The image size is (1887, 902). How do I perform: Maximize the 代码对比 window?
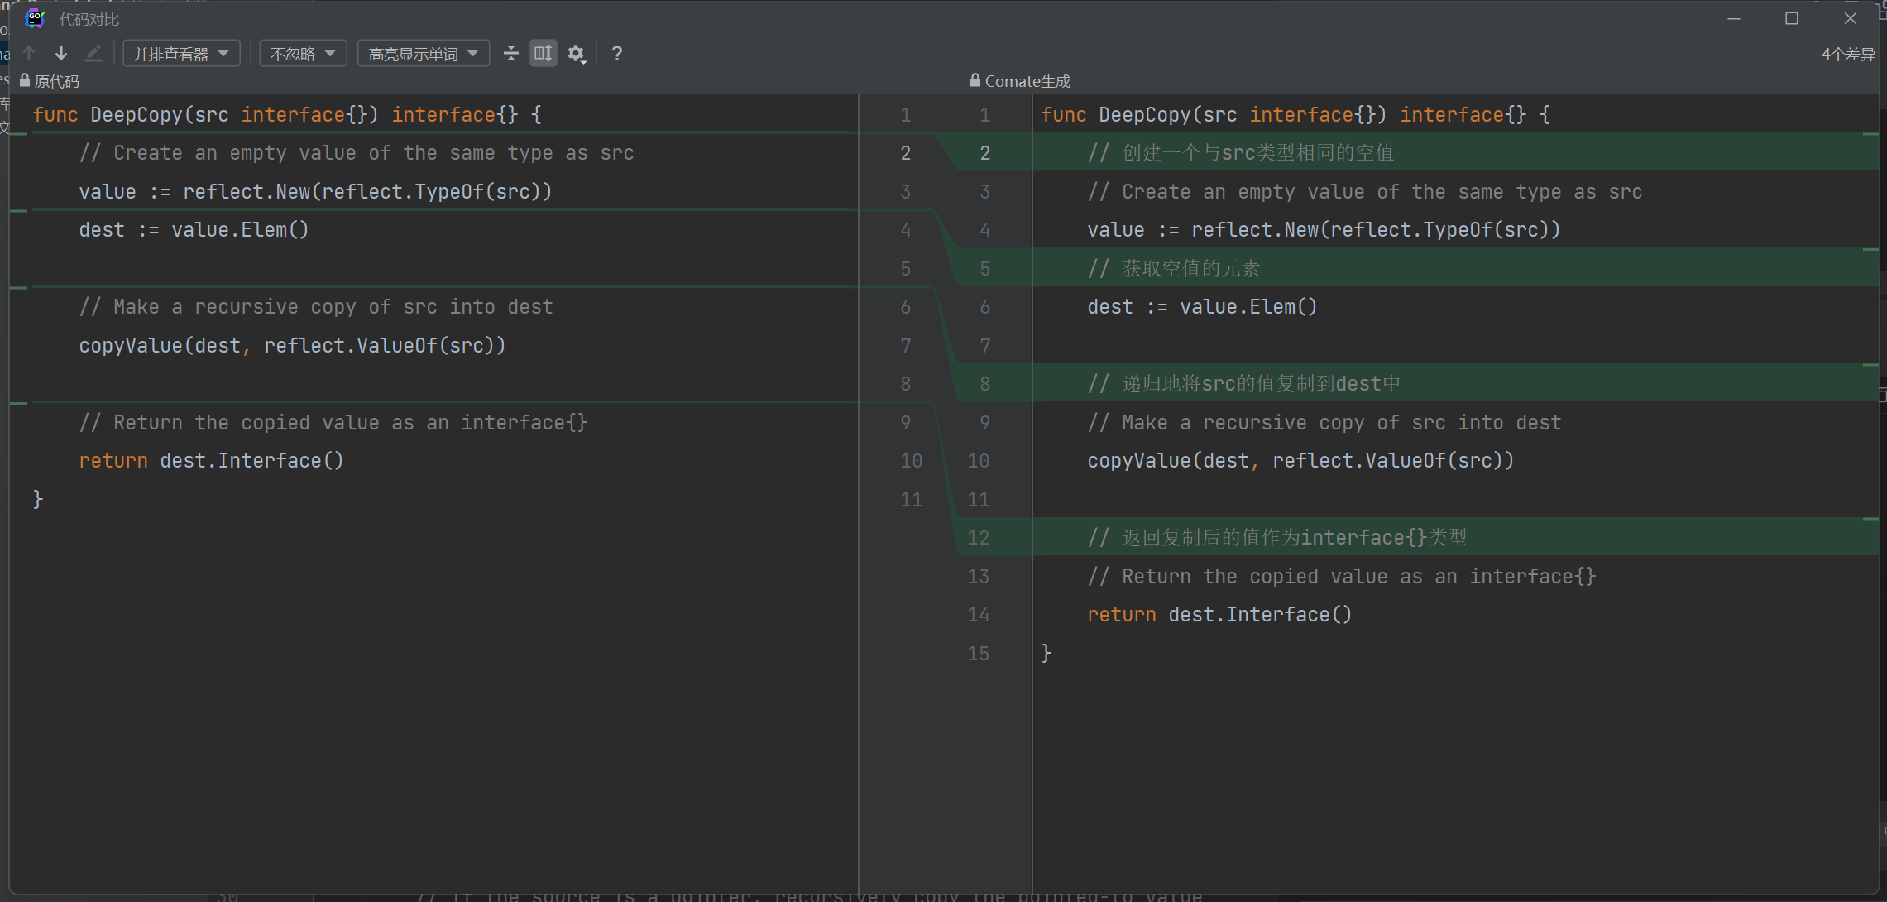(x=1792, y=18)
